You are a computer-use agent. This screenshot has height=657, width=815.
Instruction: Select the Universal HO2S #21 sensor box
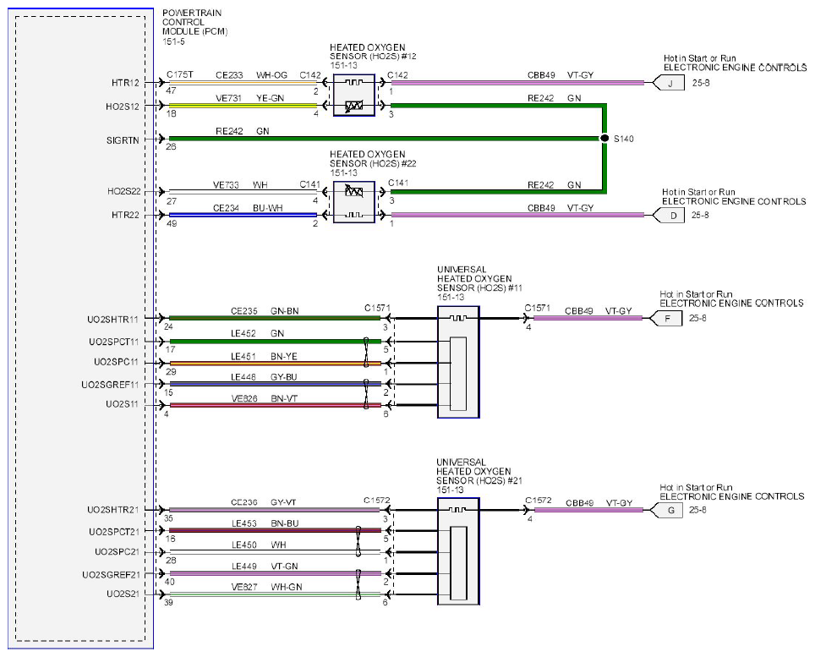point(458,551)
